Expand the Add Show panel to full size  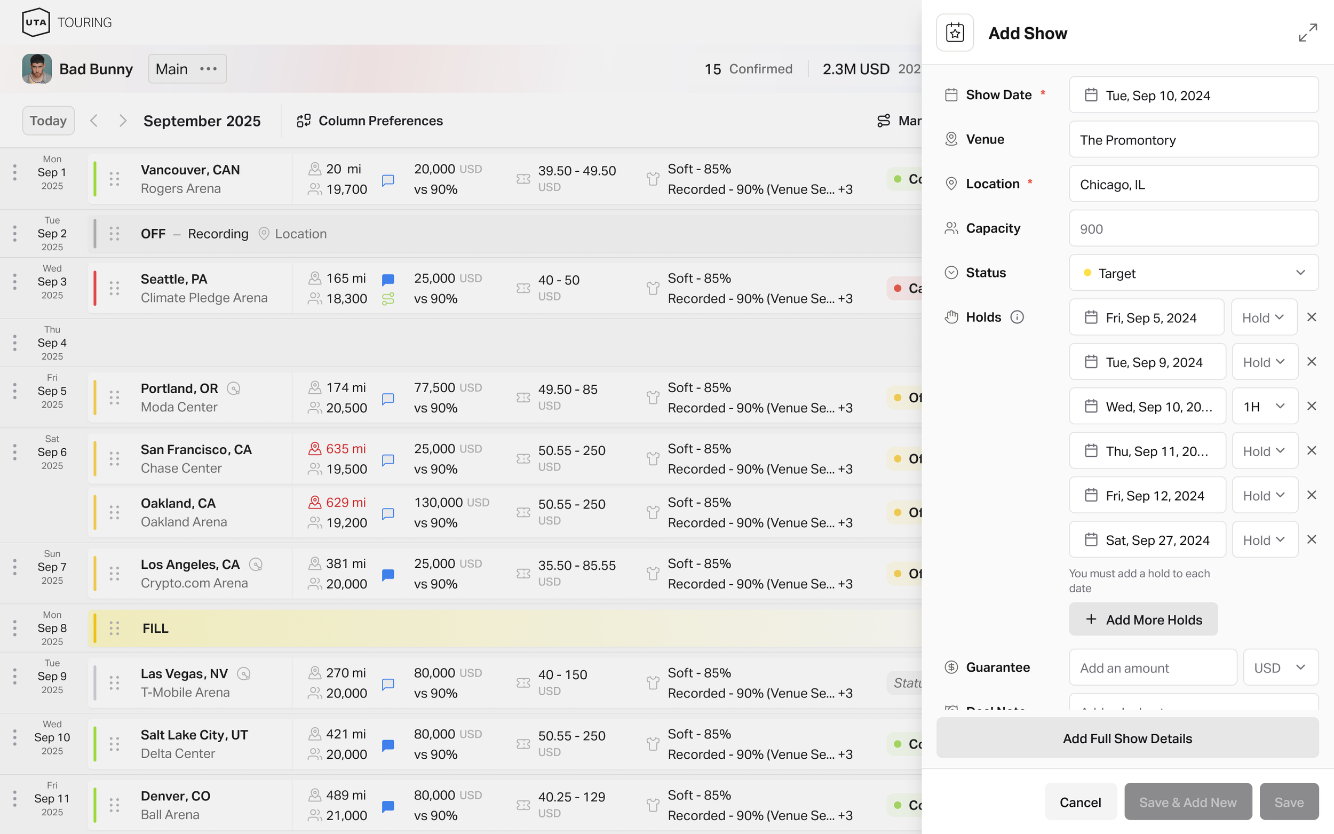[1307, 33]
